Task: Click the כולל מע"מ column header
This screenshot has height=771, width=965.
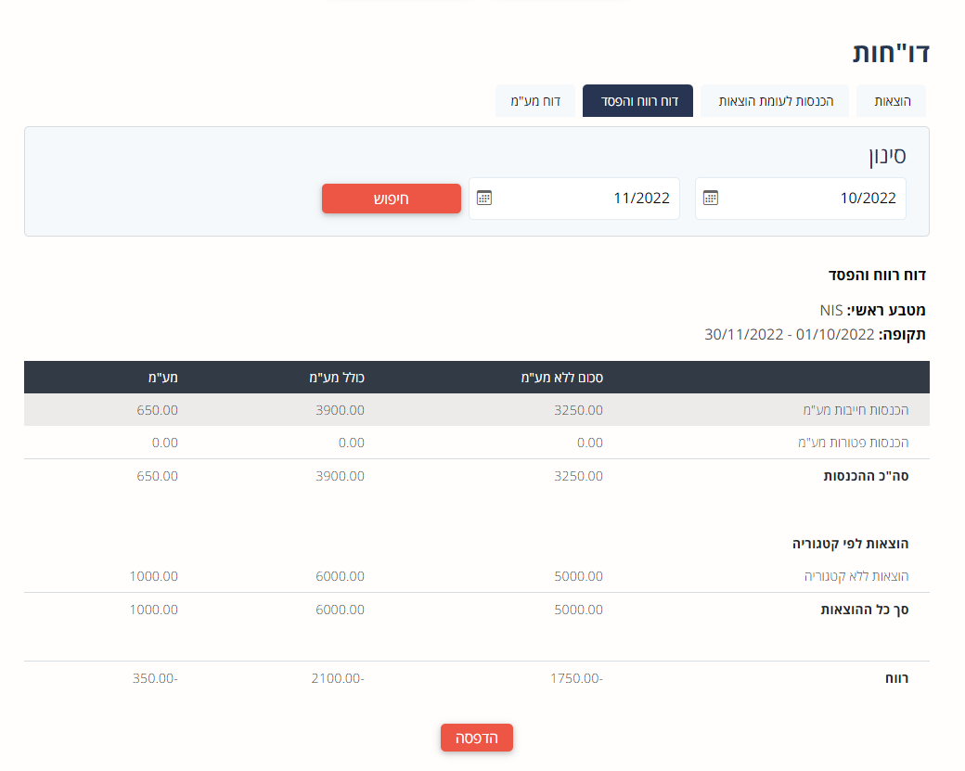Action: pos(337,378)
